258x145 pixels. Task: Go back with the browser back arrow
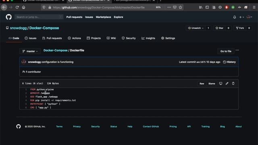click(x=4, y=7)
